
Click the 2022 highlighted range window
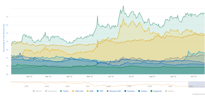[197, 85]
